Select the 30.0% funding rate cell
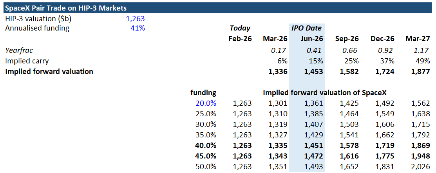The image size is (436, 173). point(206,124)
